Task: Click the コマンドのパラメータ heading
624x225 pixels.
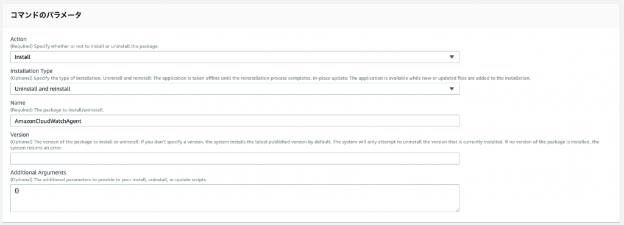Action: [x=46, y=15]
